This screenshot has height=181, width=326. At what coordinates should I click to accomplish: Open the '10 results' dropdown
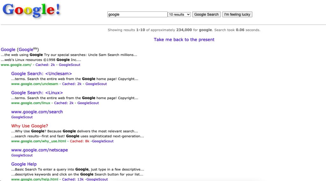(179, 14)
